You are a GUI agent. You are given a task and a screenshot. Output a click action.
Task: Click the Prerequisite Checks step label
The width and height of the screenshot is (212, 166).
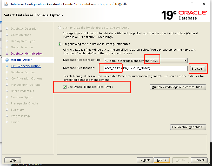[25, 103]
